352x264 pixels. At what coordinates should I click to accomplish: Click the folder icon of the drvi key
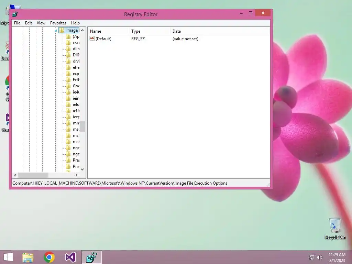click(68, 61)
